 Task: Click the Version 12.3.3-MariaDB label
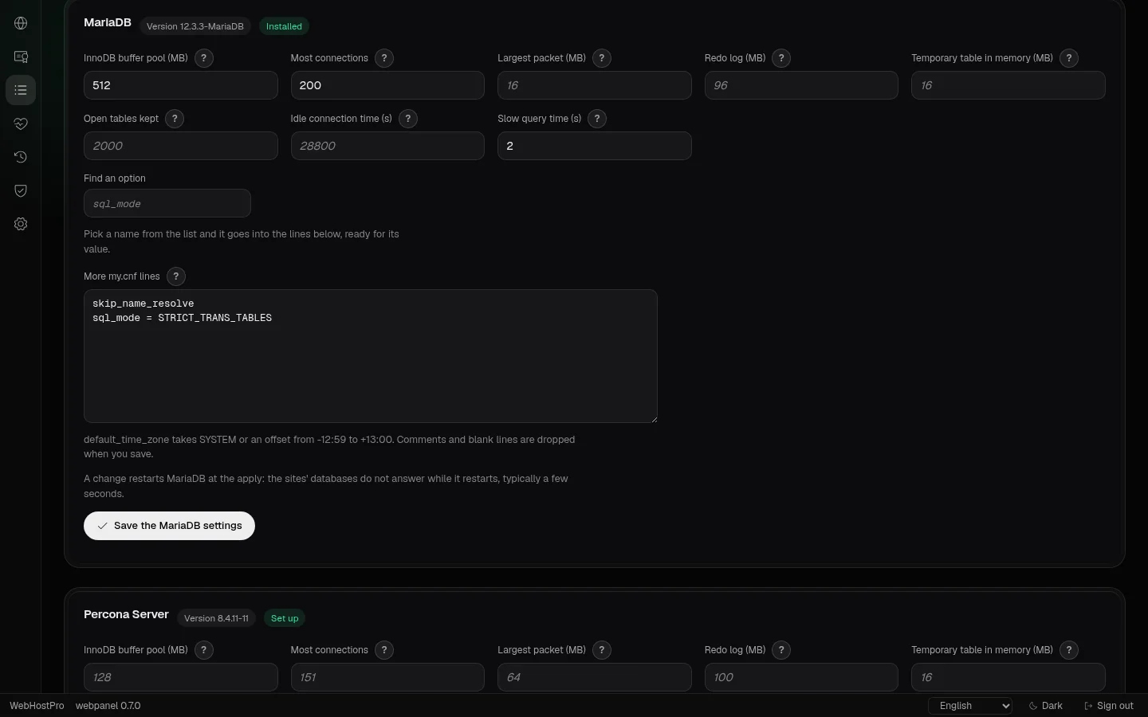195,26
